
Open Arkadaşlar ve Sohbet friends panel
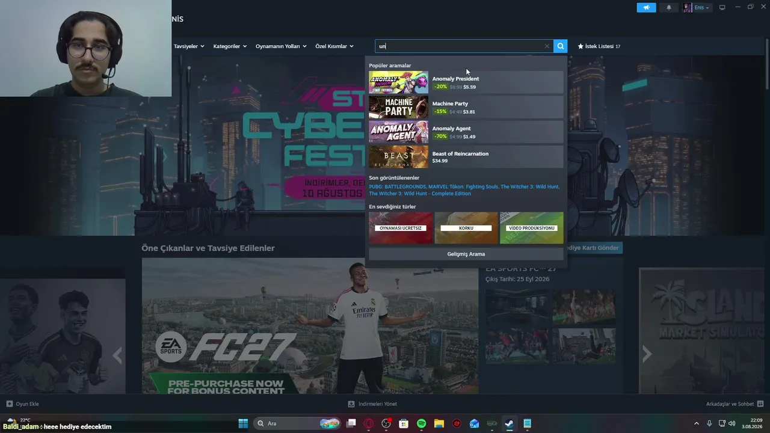point(735,404)
